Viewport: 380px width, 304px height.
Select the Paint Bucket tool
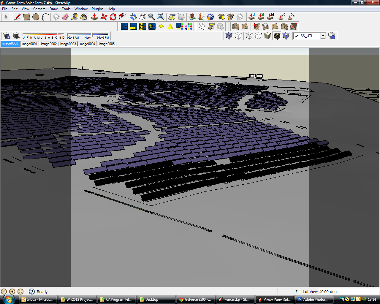tap(84, 17)
